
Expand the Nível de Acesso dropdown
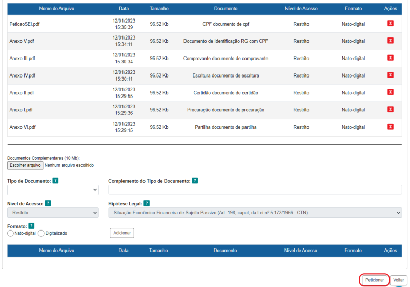click(x=53, y=213)
